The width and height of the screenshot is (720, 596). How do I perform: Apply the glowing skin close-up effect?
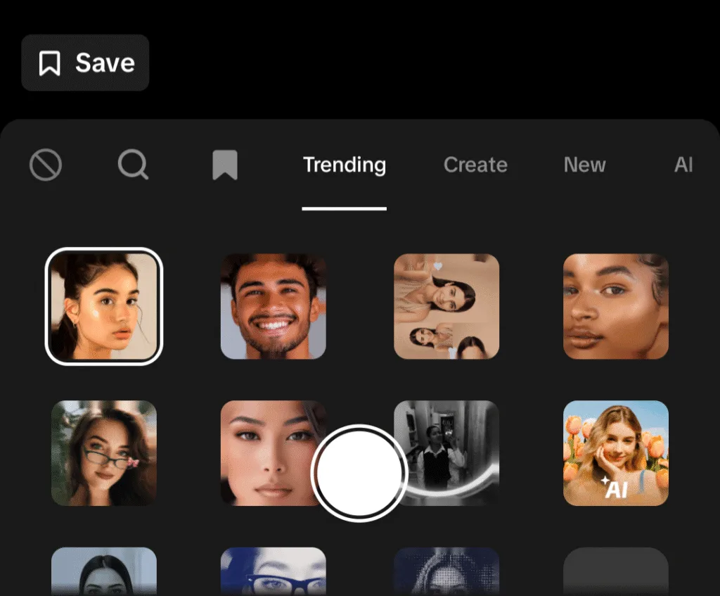(x=616, y=306)
